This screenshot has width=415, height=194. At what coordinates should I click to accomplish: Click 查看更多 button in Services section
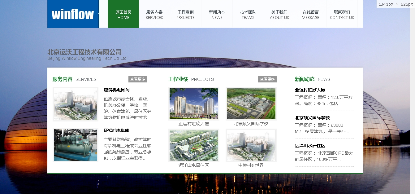coord(137,79)
